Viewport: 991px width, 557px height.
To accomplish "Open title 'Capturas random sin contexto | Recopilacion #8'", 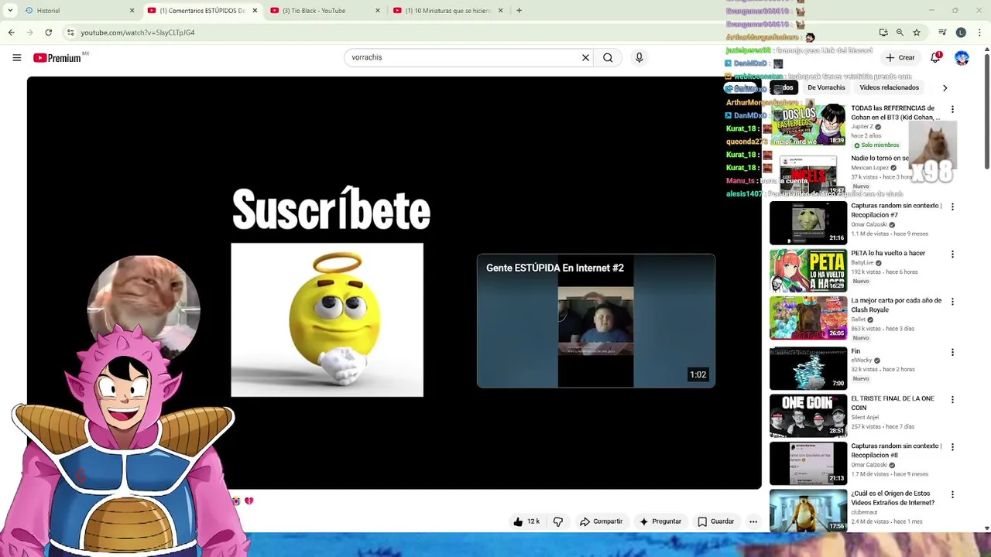I will (x=897, y=451).
